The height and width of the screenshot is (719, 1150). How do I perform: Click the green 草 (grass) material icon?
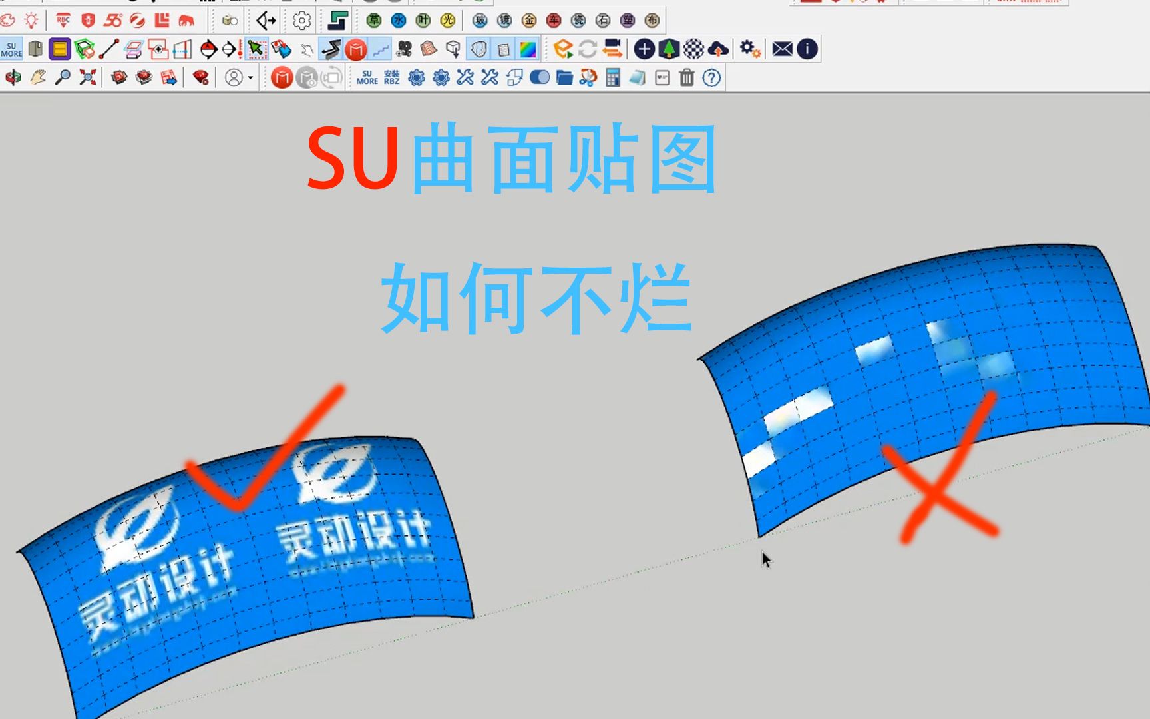point(374,21)
